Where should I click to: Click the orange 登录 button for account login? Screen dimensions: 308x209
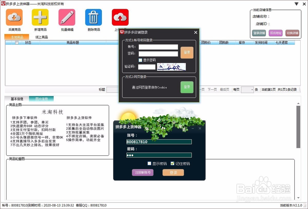point(187,52)
